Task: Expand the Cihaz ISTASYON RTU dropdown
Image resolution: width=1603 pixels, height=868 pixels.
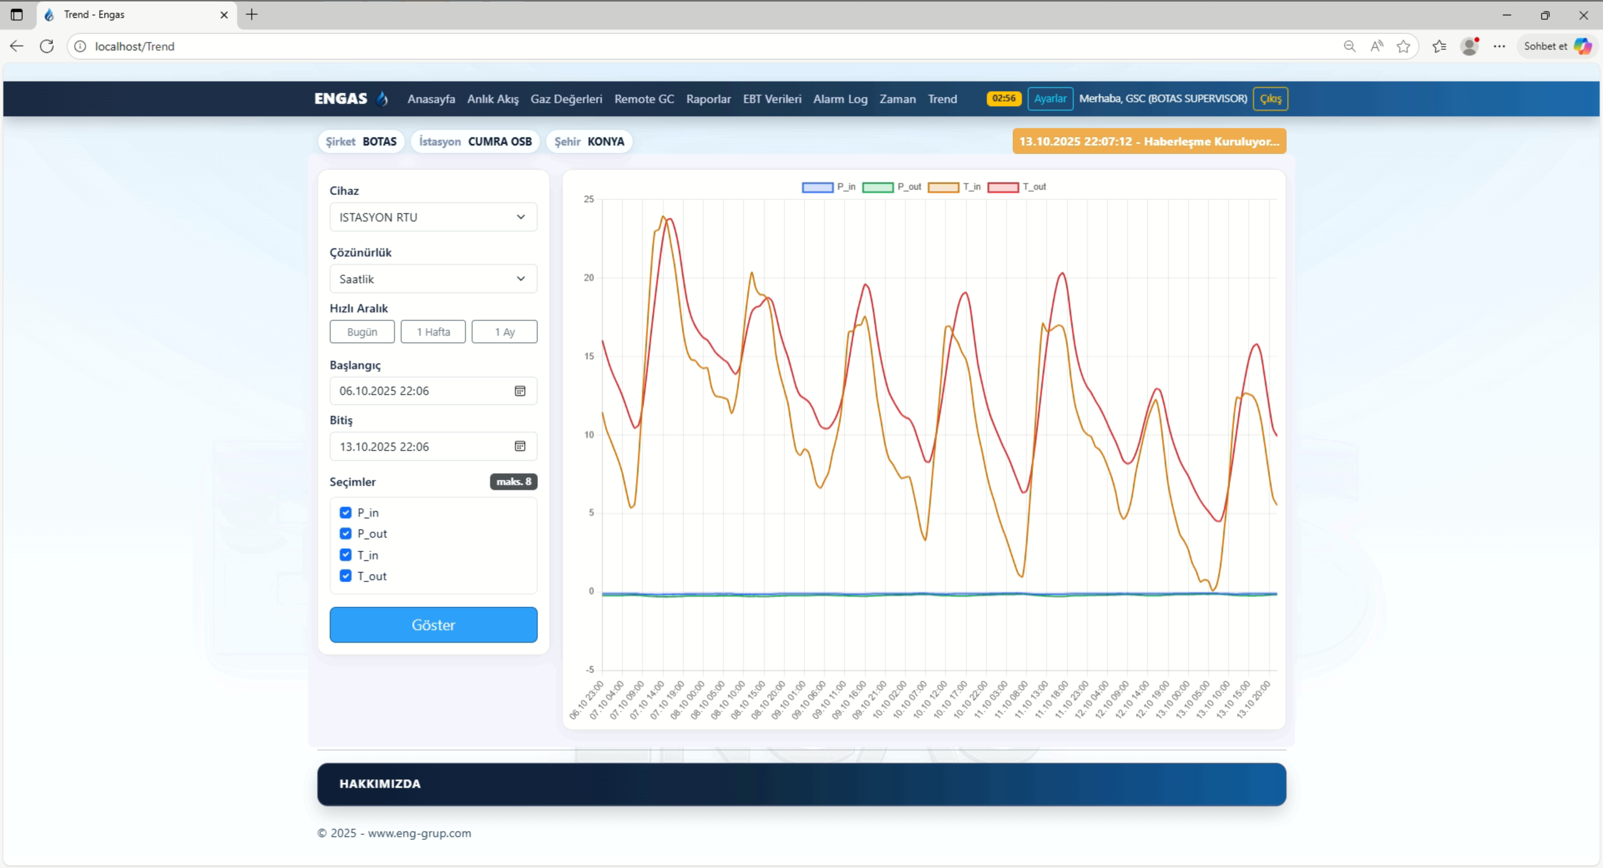Action: (433, 217)
